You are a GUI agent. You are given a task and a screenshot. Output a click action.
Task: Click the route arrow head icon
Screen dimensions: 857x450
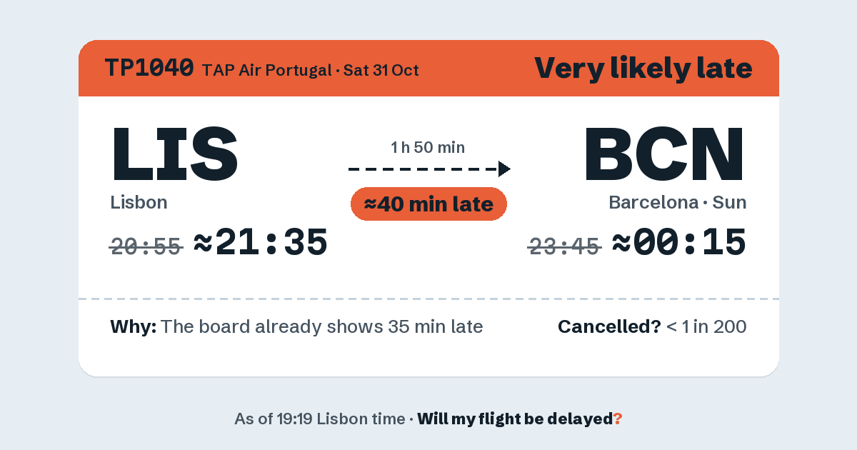(504, 169)
